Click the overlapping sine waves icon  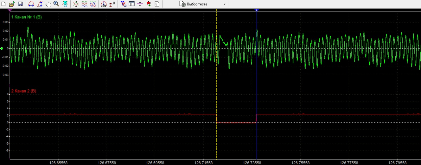(93, 4)
